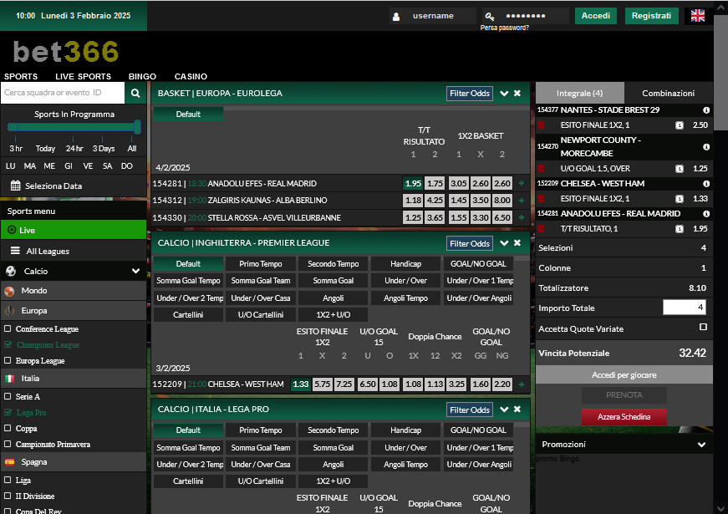Remove U/O Goal 1.5 Over bet trash icon
Image resolution: width=728 pixels, height=514 pixels.
541,169
